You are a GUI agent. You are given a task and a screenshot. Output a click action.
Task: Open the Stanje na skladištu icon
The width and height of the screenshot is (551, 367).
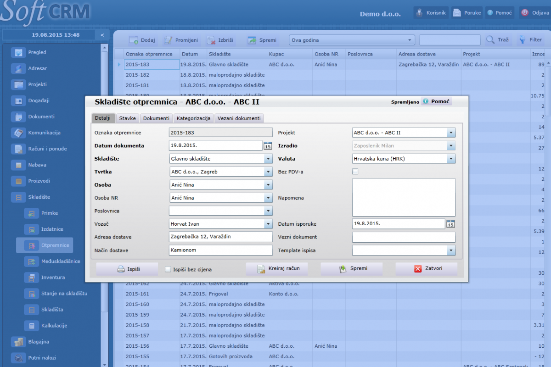31,294
